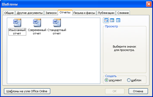Switch to list view
Image resolution: width=153 pixels, height=97 pixels.
(112, 20)
